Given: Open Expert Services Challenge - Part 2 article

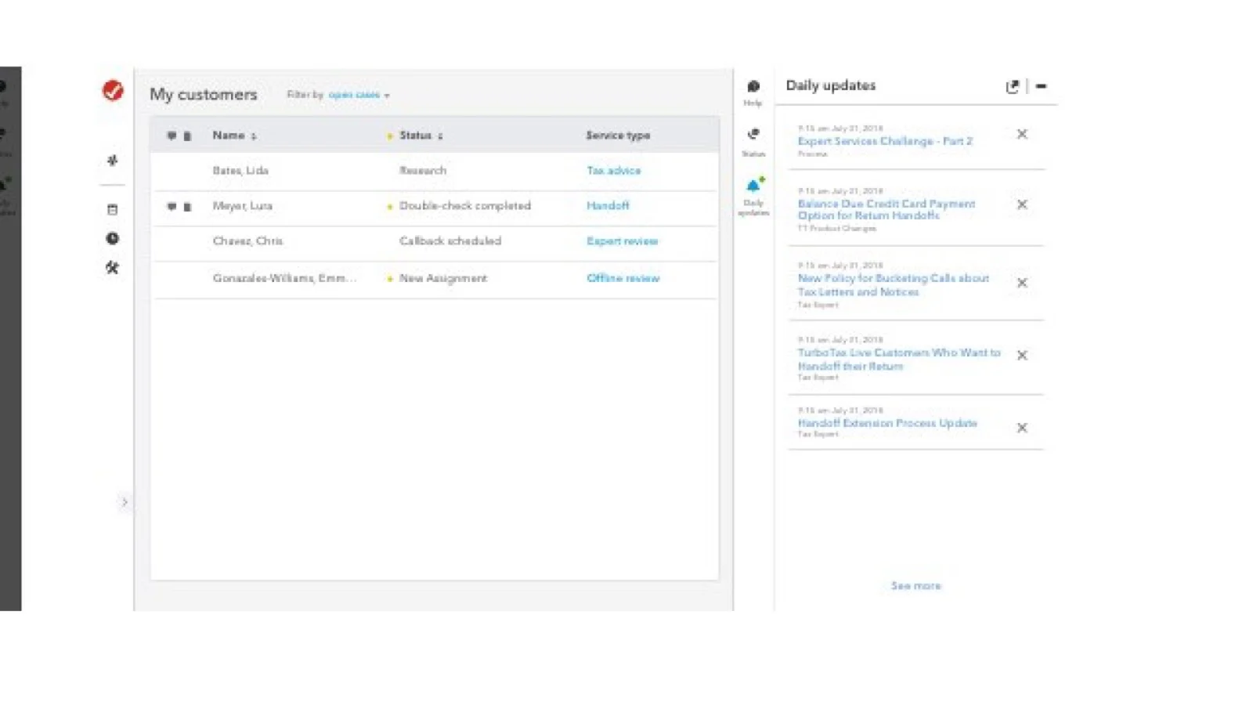Looking at the screenshot, I should pyautogui.click(x=885, y=141).
